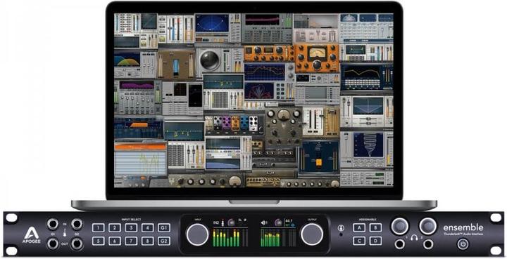Image resolution: width=507 pixels, height=259 pixels.
Task: Open the orange VU meter compressor plugin
Action: 317,58
